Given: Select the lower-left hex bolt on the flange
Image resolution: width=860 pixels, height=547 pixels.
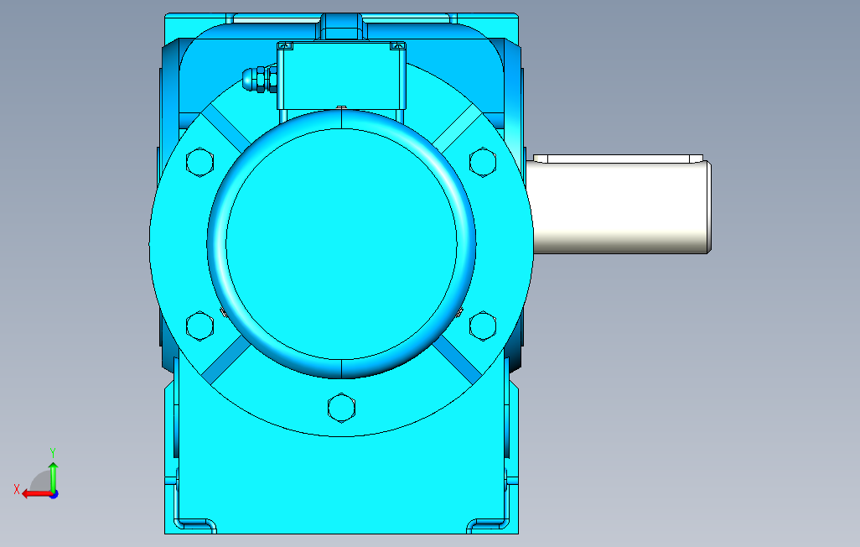Looking at the screenshot, I should (x=199, y=326).
